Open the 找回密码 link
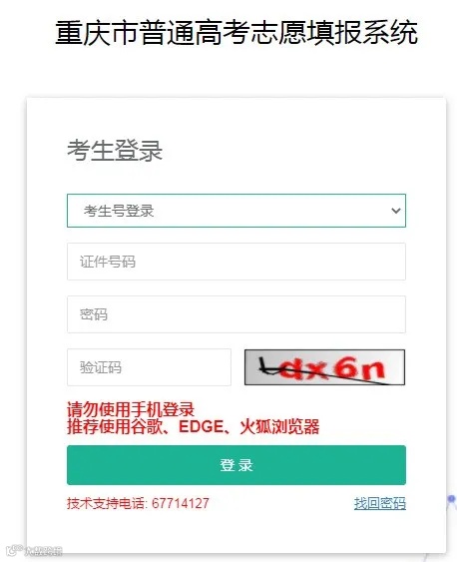 [x=379, y=503]
